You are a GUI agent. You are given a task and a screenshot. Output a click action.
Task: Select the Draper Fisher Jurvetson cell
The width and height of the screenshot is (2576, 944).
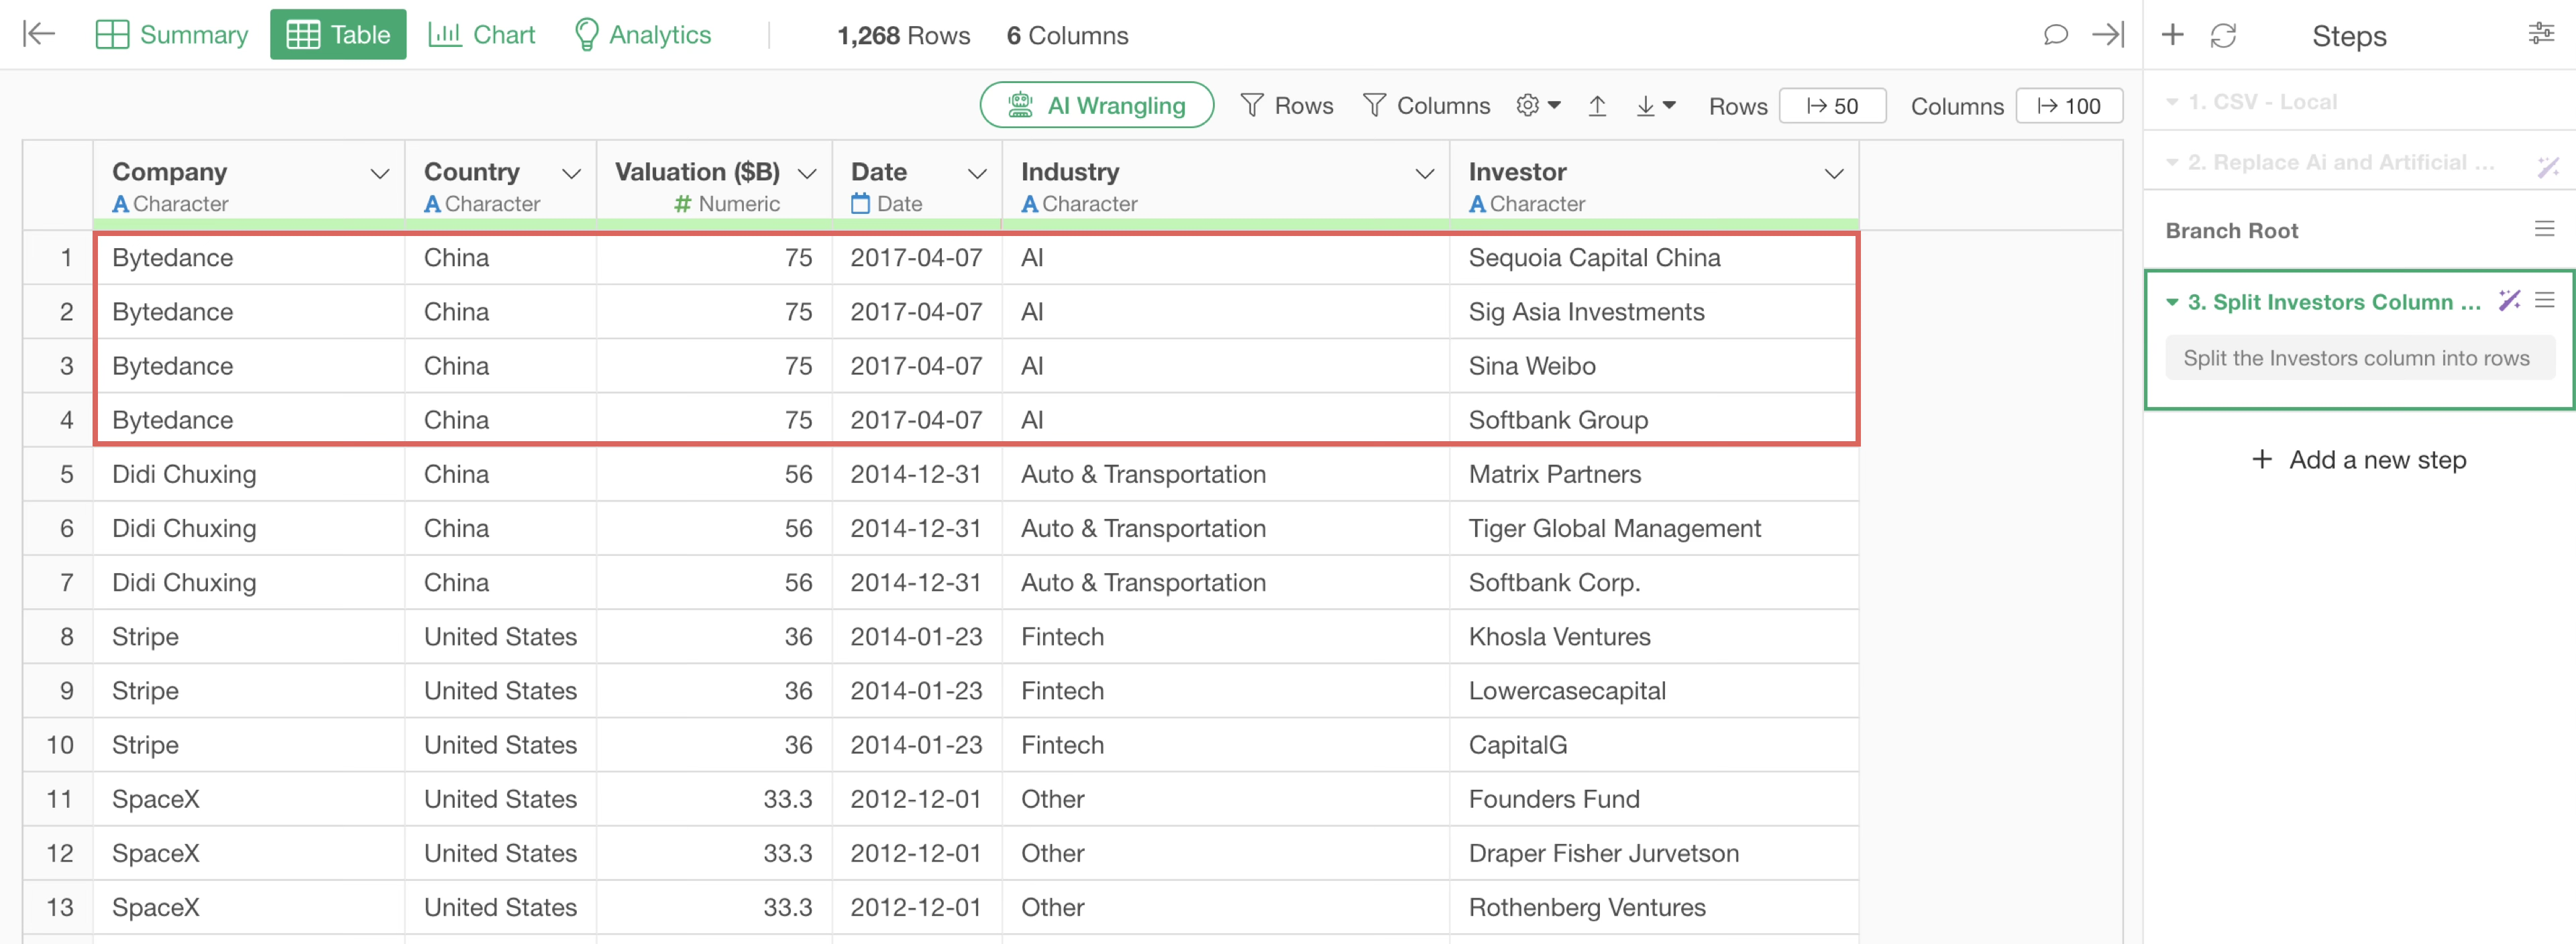pos(1654,852)
